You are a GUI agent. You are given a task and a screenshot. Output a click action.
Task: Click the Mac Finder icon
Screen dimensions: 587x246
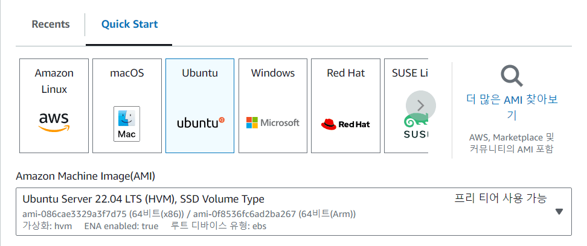(127, 124)
